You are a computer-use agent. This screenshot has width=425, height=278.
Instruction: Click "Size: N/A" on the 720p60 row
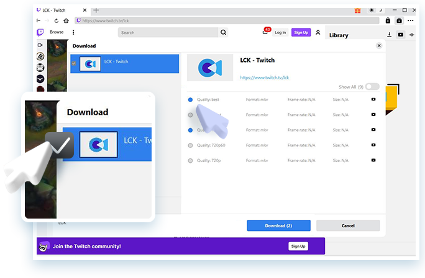[340, 146]
